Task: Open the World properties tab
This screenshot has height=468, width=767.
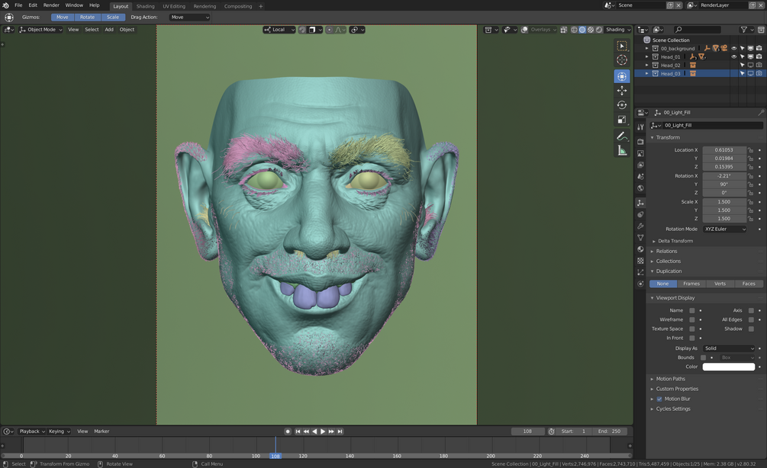Action: tap(640, 188)
